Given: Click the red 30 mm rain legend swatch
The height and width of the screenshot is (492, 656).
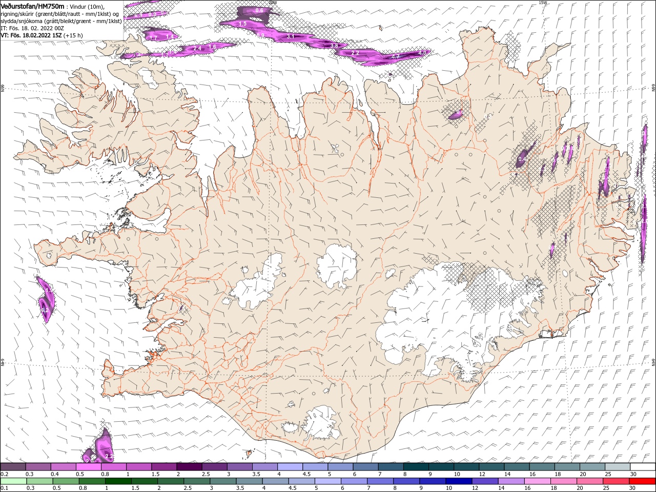Looking at the screenshot, I should point(643,481).
